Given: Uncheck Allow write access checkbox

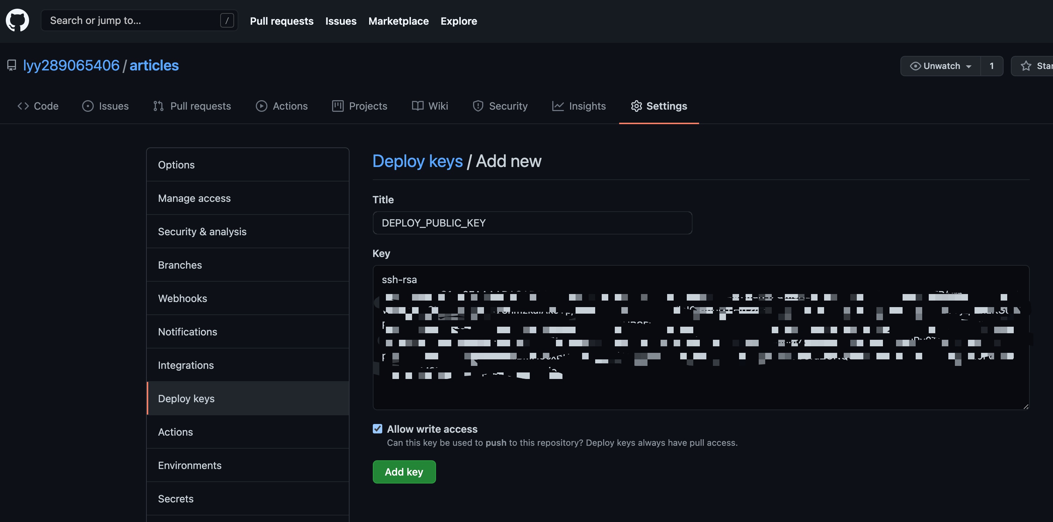Looking at the screenshot, I should pos(377,429).
